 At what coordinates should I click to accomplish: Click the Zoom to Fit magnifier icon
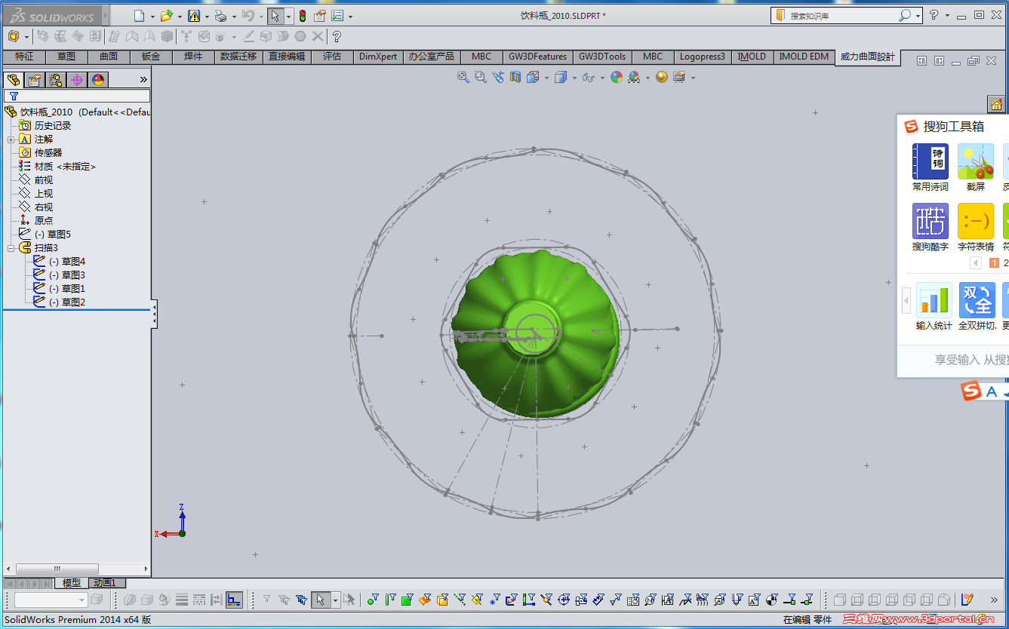coord(463,77)
